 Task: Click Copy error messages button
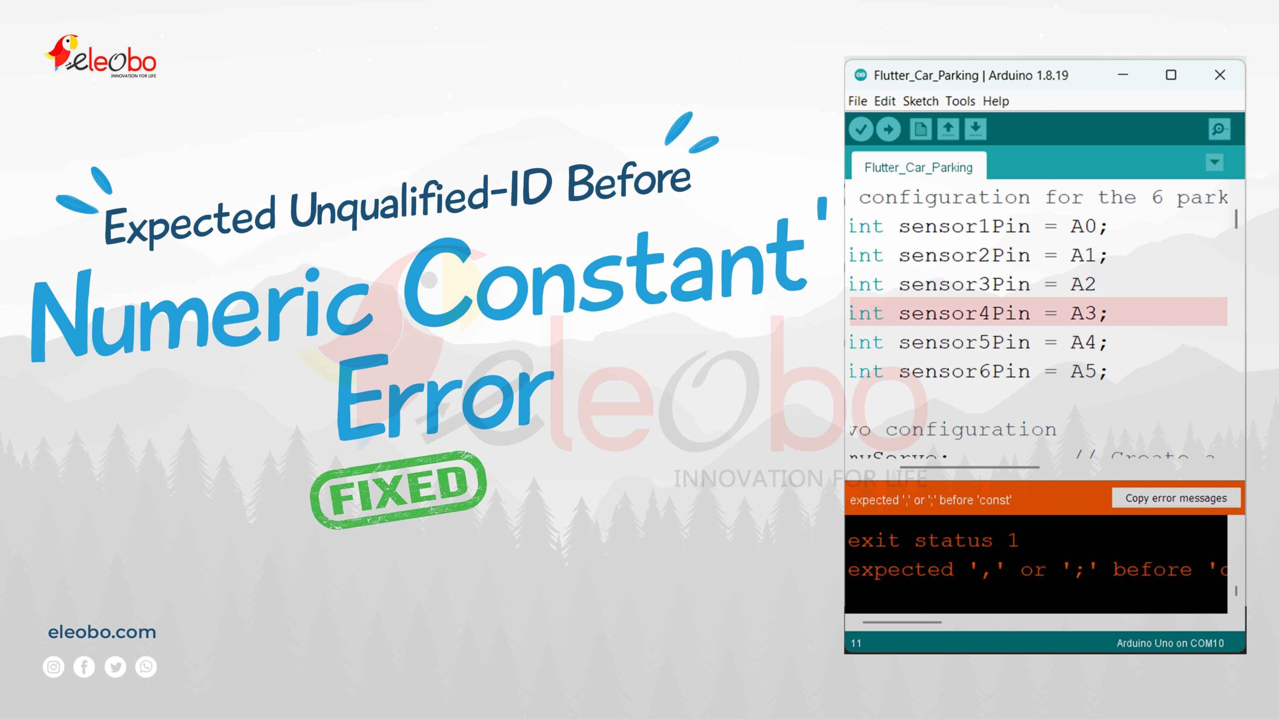[1175, 499]
